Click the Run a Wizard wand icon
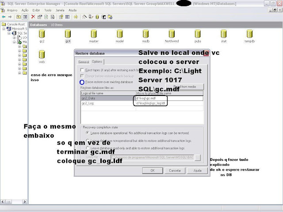283x212 pixels. pyautogui.click(x=84, y=17)
